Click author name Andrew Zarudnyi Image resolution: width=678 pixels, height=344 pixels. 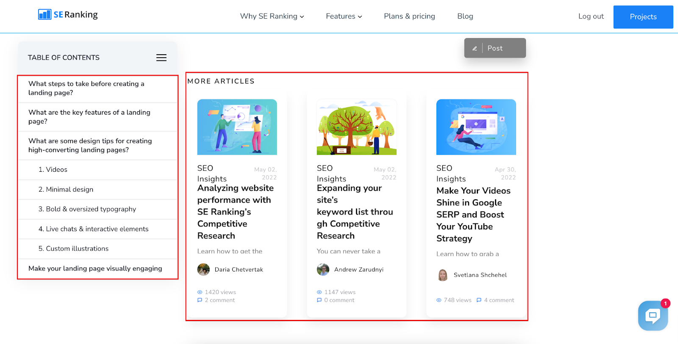pos(359,270)
